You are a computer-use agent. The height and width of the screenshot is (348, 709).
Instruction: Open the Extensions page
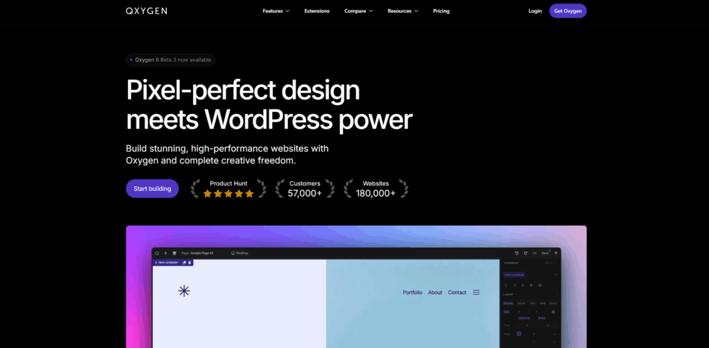[x=317, y=11]
